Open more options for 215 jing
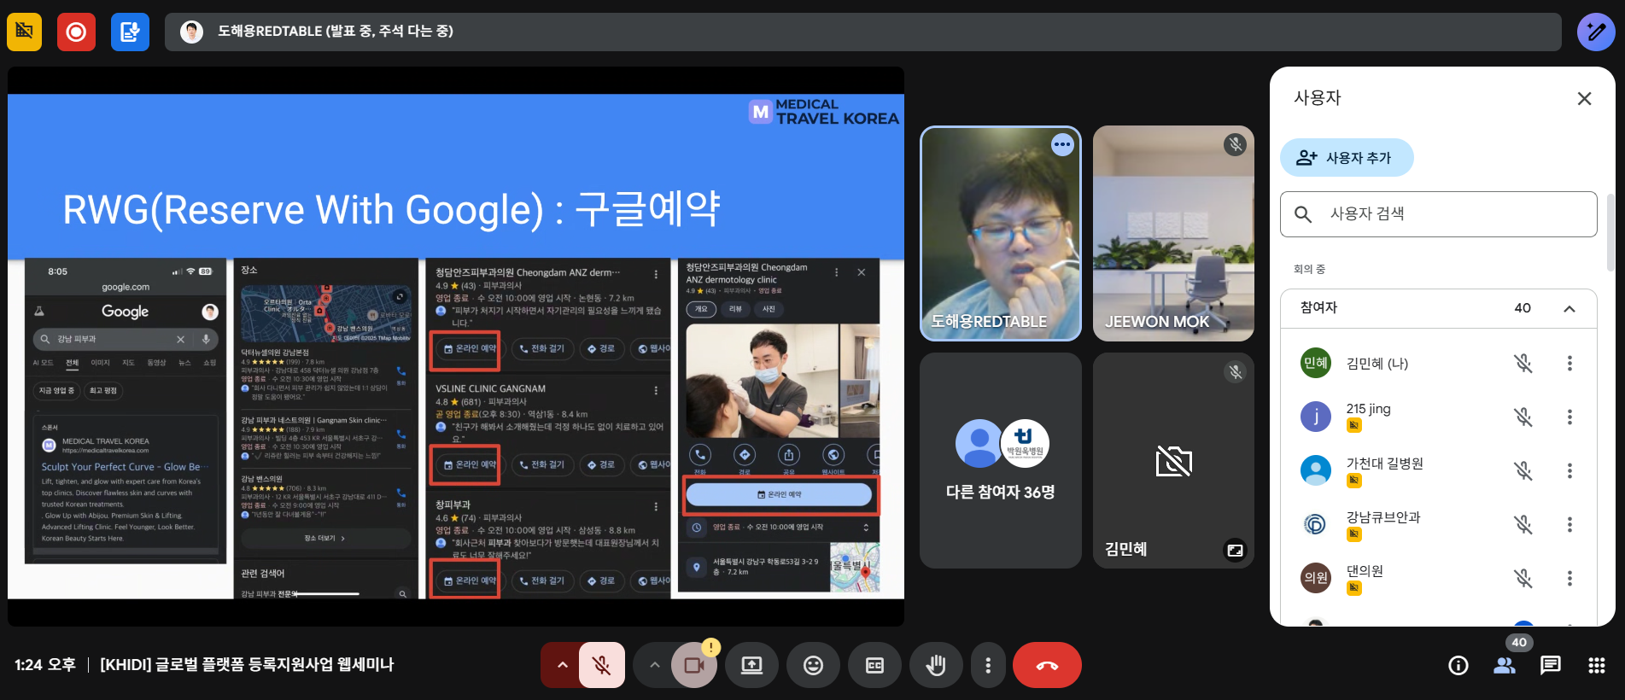 [x=1569, y=417]
